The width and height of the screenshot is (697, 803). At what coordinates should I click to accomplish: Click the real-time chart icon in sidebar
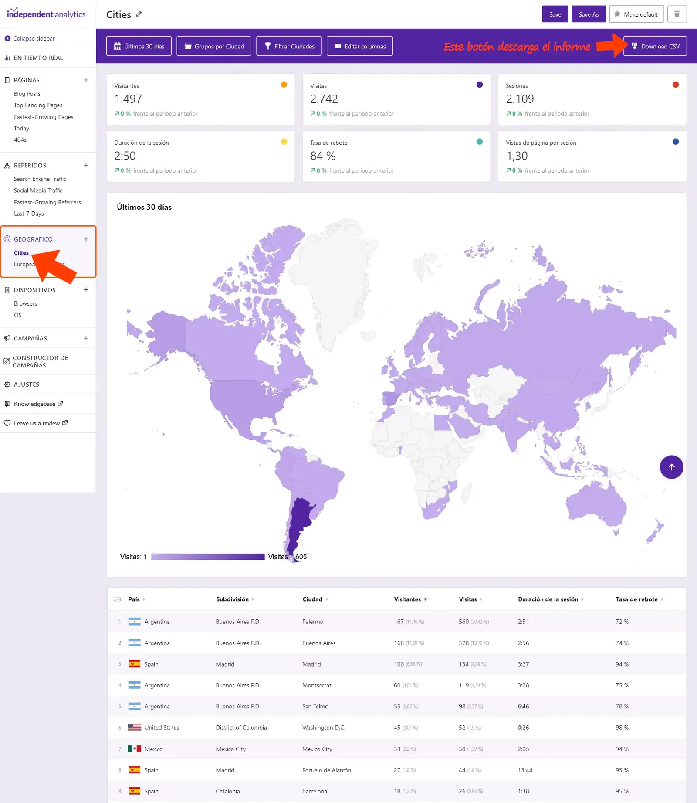[7, 58]
